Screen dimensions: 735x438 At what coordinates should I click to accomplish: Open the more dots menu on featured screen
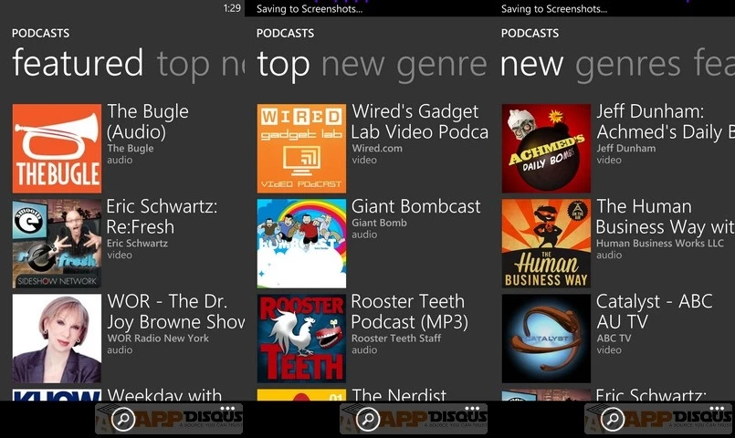[x=228, y=409]
